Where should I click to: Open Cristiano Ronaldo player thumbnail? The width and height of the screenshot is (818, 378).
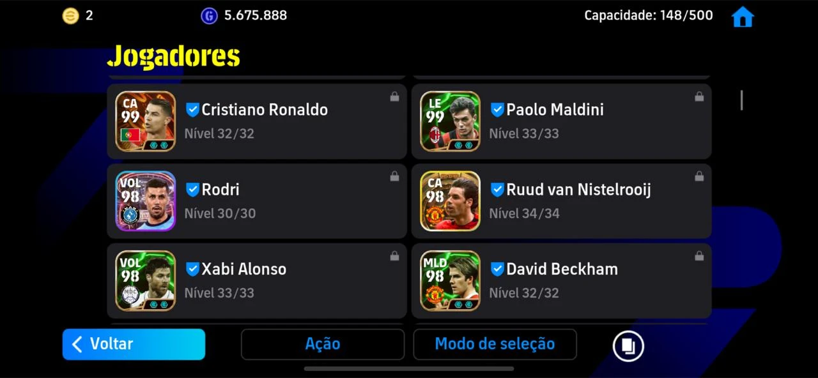146,121
